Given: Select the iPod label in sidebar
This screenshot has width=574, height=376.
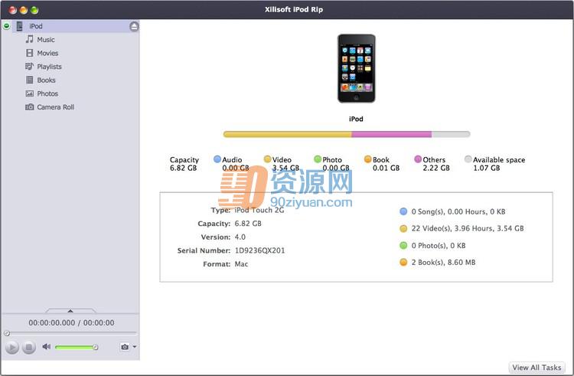Looking at the screenshot, I should (36, 26).
